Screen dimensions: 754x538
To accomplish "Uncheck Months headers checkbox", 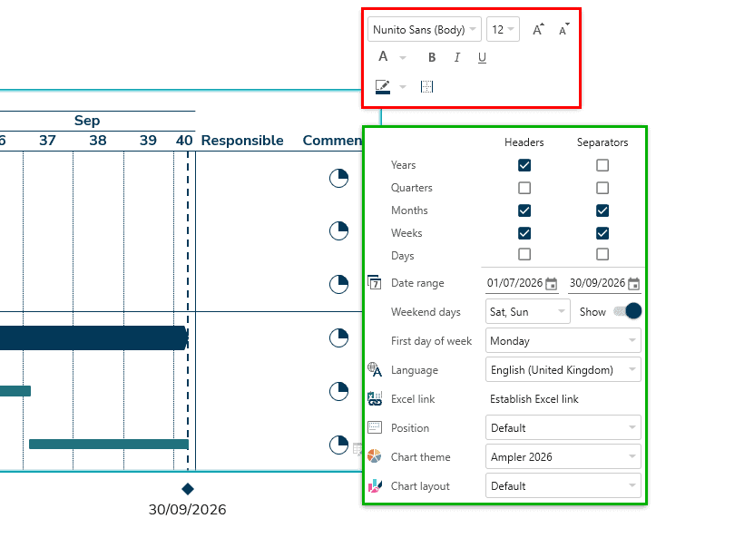I will click(524, 210).
